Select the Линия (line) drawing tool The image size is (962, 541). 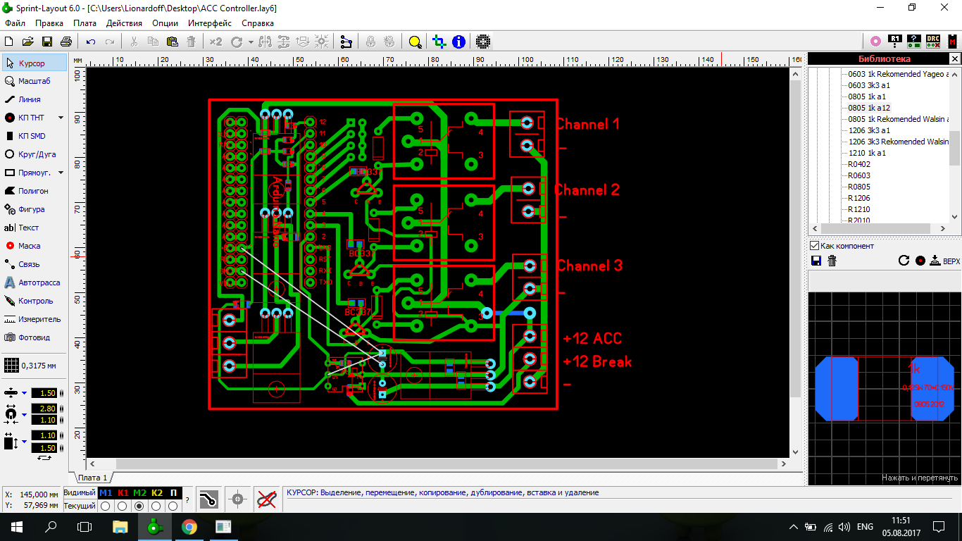click(x=29, y=99)
